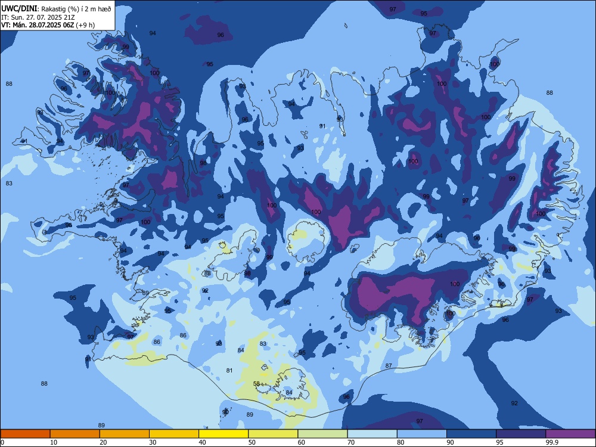The width and height of the screenshot is (596, 447).
Task: Click the legend scale label '10'
Action: tap(54, 442)
